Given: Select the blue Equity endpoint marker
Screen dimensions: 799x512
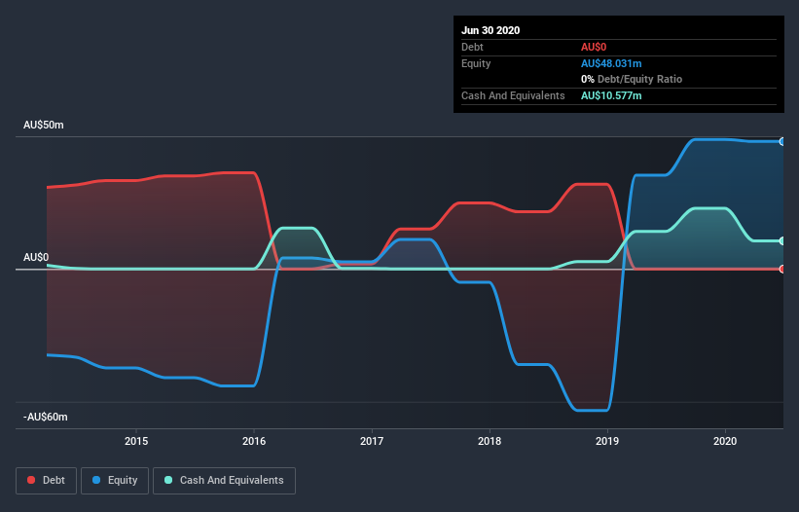Looking at the screenshot, I should [782, 142].
